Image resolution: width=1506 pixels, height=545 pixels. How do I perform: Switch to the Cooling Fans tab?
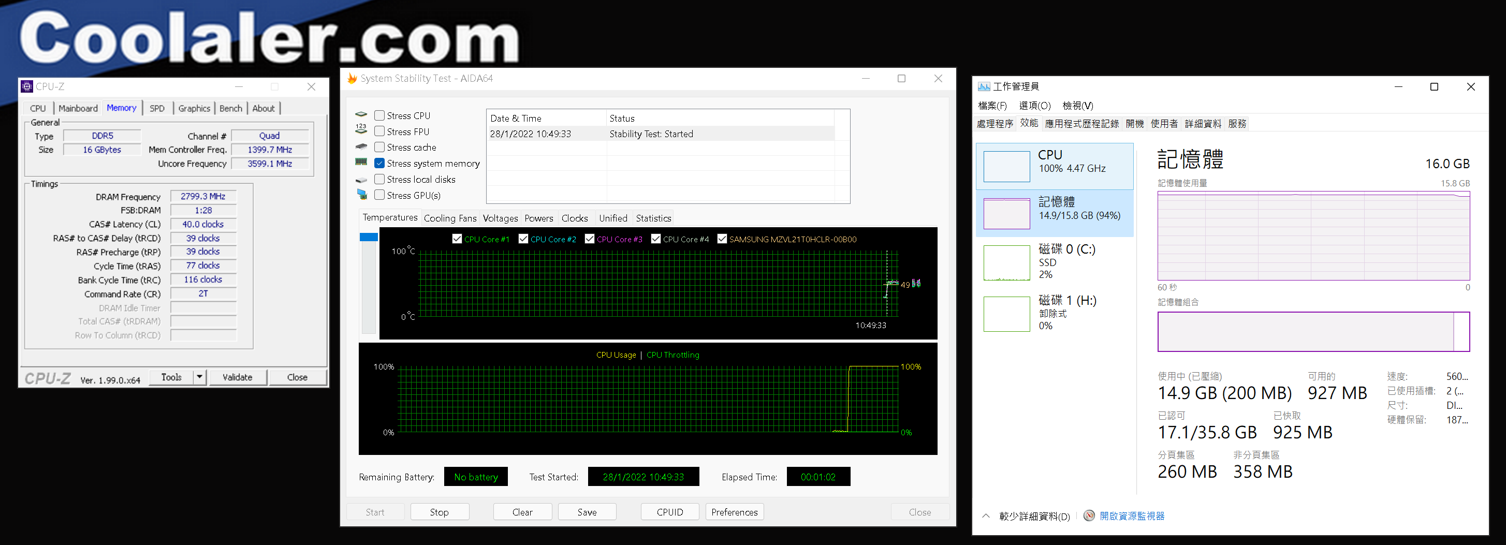450,218
